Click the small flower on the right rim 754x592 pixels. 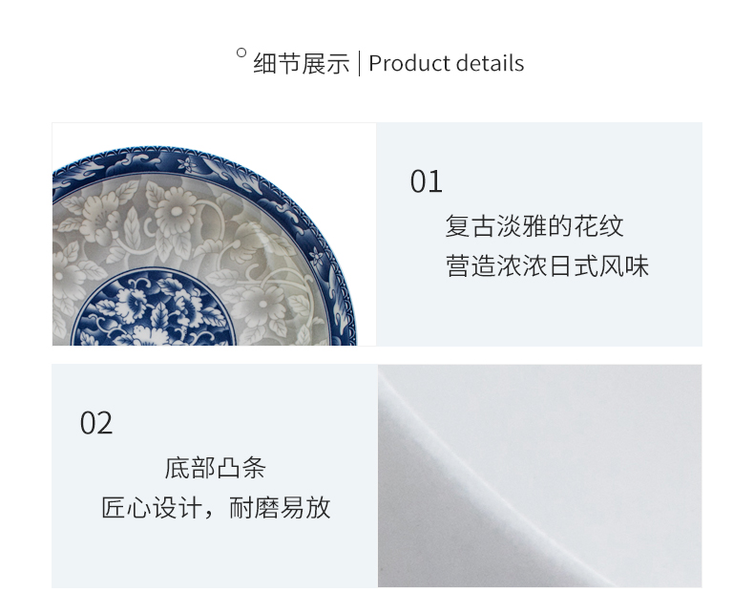point(317,256)
